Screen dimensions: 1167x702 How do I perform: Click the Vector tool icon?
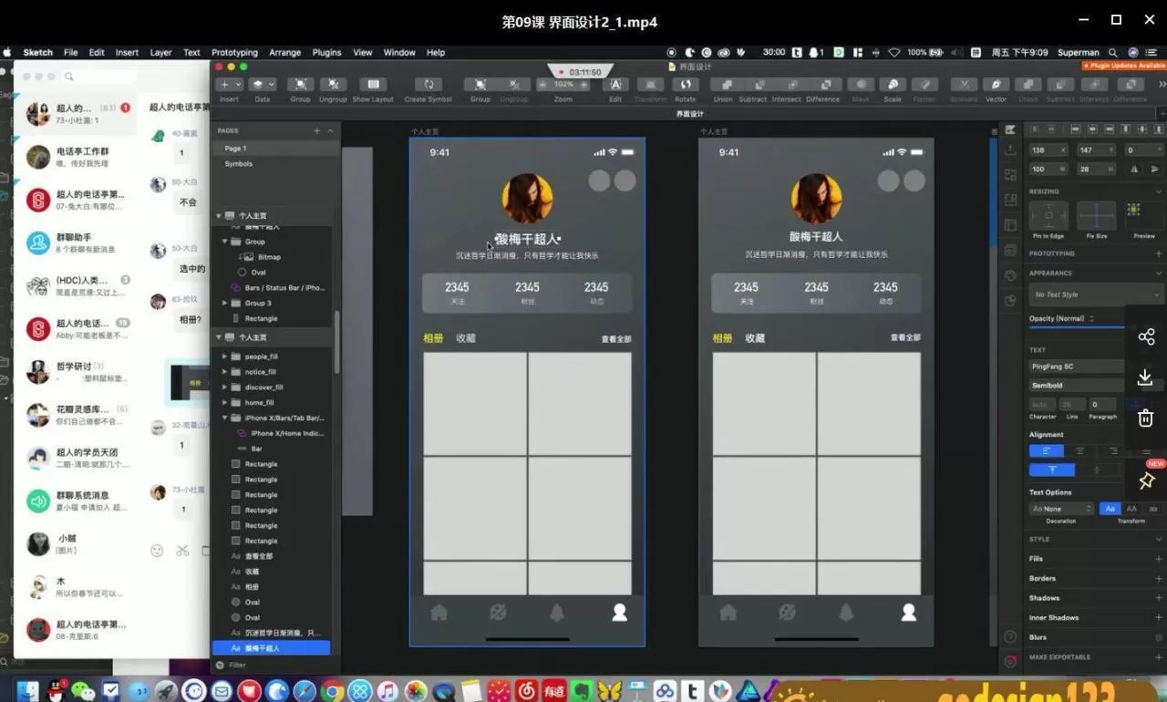click(996, 85)
